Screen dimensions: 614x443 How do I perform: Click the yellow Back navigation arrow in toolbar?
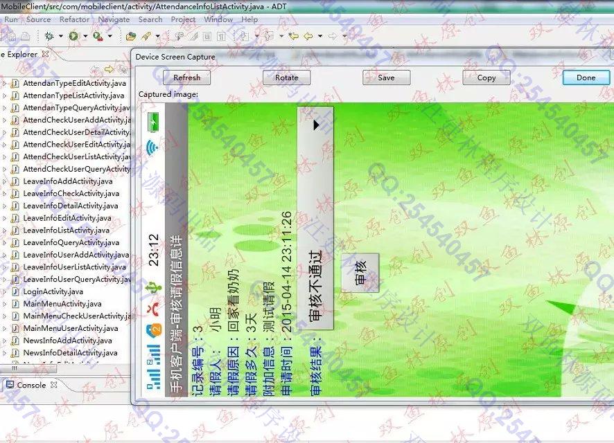tap(308, 36)
